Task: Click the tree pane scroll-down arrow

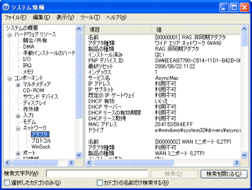Action: [79, 155]
